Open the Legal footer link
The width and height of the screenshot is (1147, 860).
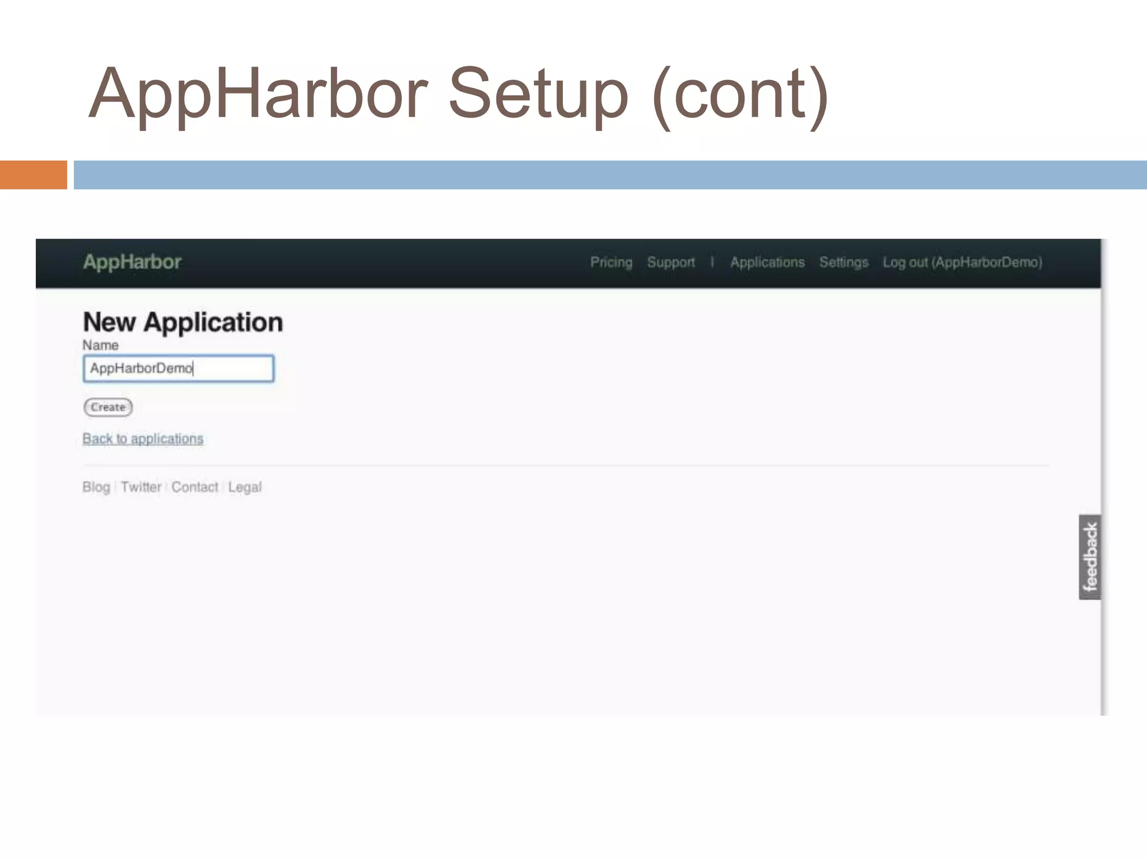click(245, 487)
